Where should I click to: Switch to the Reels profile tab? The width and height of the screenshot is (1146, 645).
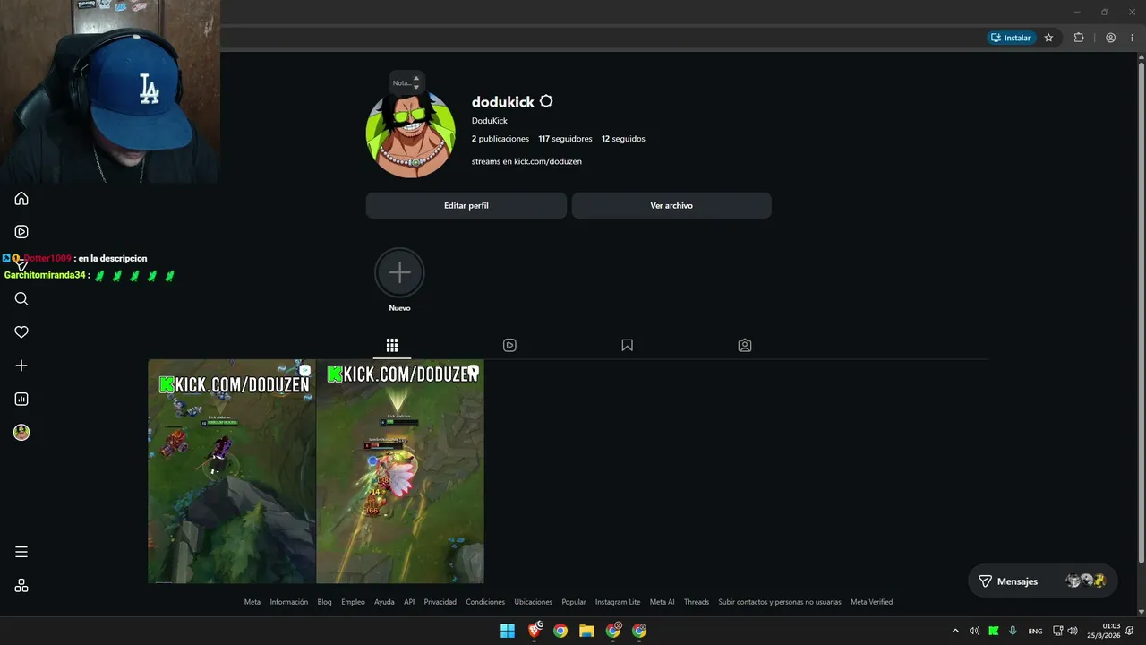click(x=509, y=345)
